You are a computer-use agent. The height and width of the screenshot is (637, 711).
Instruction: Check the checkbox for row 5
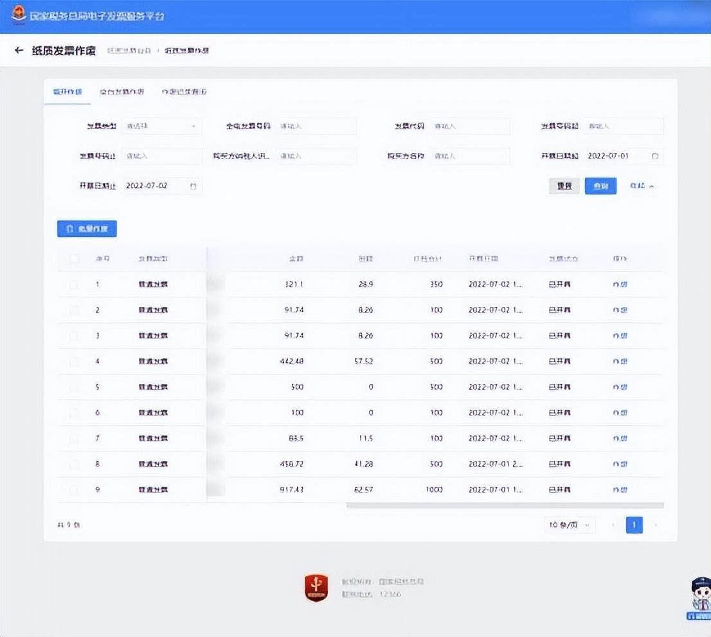pyautogui.click(x=73, y=387)
